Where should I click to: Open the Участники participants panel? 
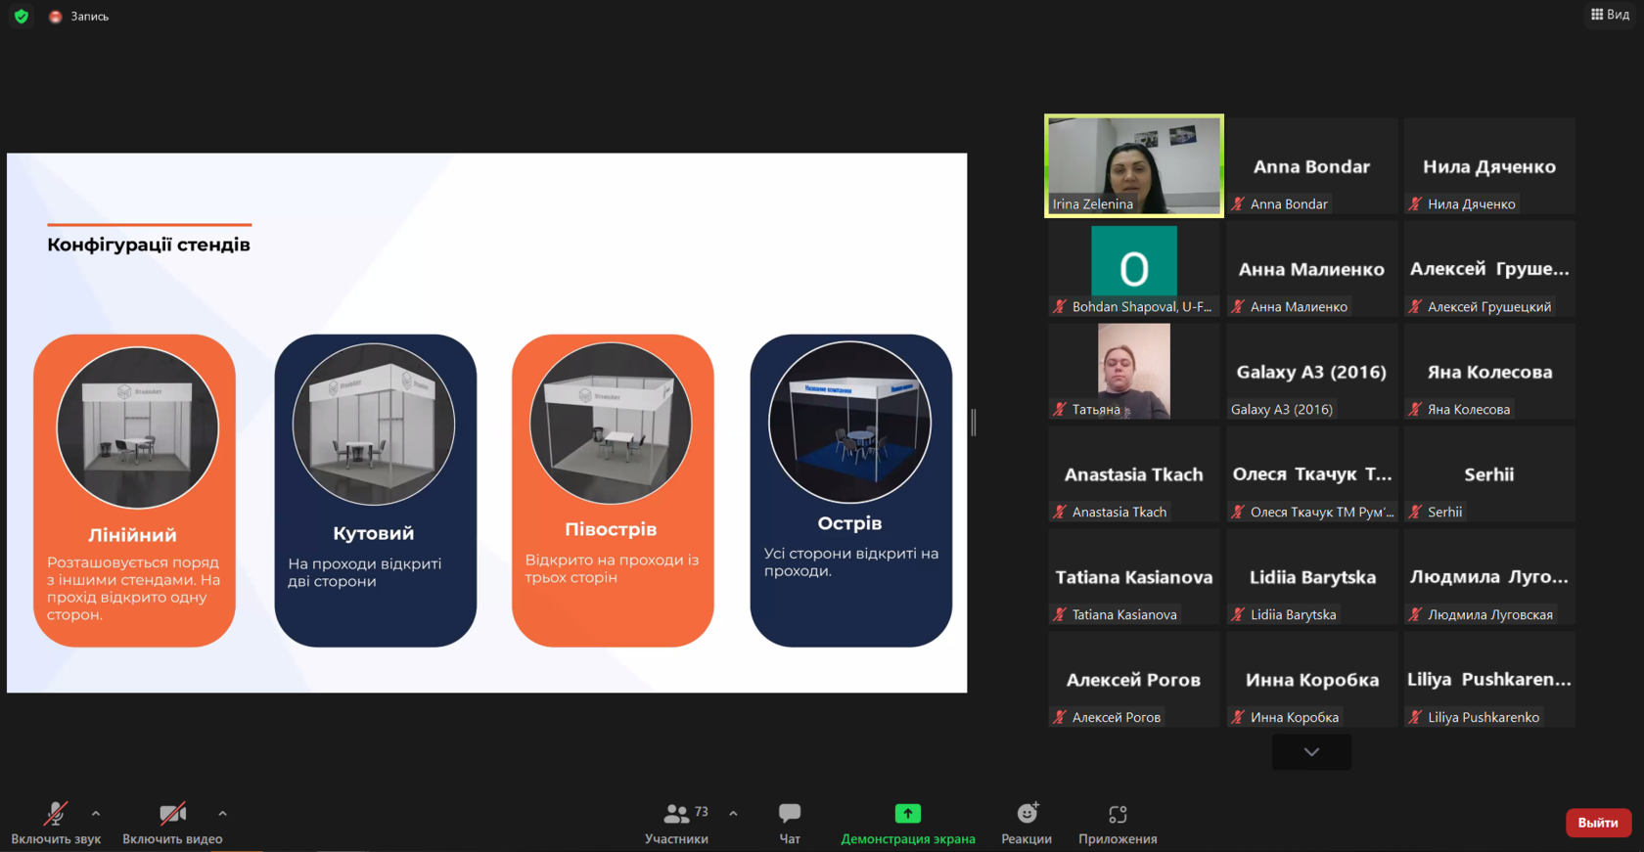pos(676,824)
